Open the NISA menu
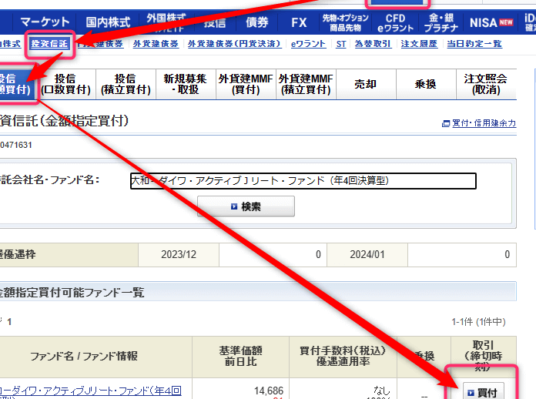The image size is (536, 399). click(491, 22)
